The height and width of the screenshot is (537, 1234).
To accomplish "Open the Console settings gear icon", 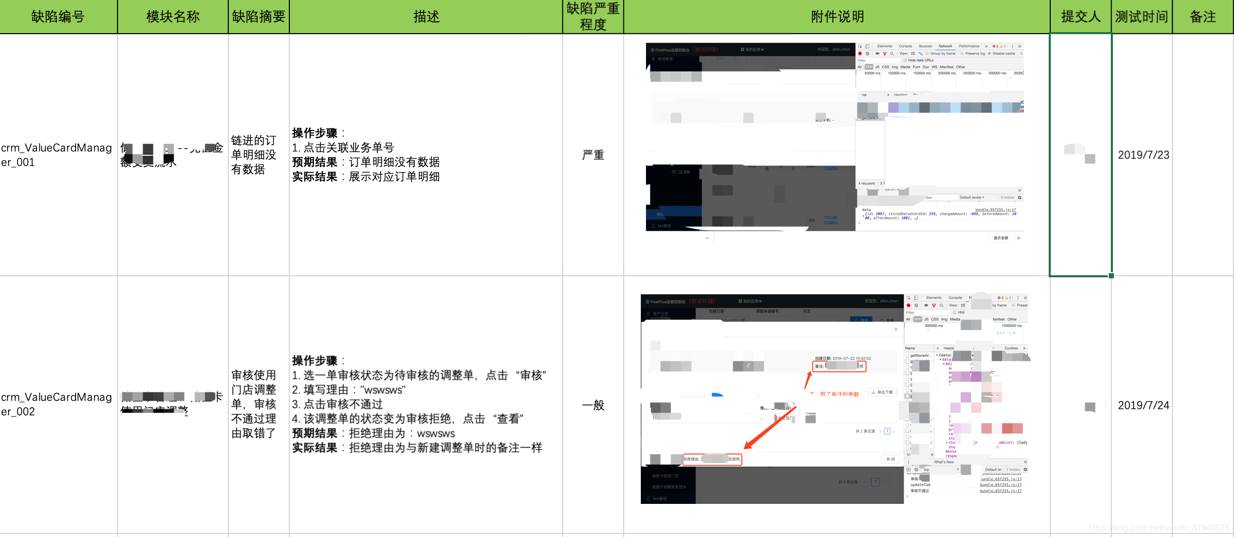I will click(1020, 197).
